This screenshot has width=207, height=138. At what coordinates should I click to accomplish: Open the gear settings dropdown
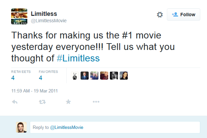tap(160, 15)
